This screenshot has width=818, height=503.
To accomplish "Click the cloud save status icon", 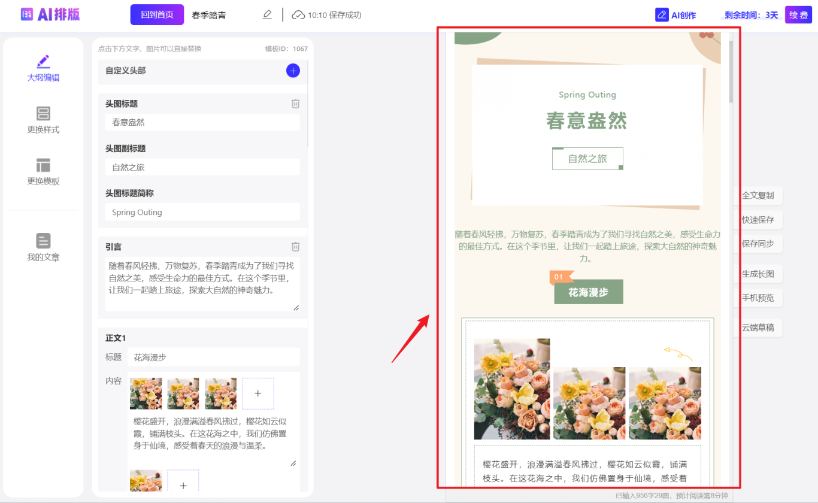I will click(298, 15).
